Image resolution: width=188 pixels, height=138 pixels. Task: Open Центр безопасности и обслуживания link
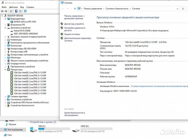click(x=74, y=114)
